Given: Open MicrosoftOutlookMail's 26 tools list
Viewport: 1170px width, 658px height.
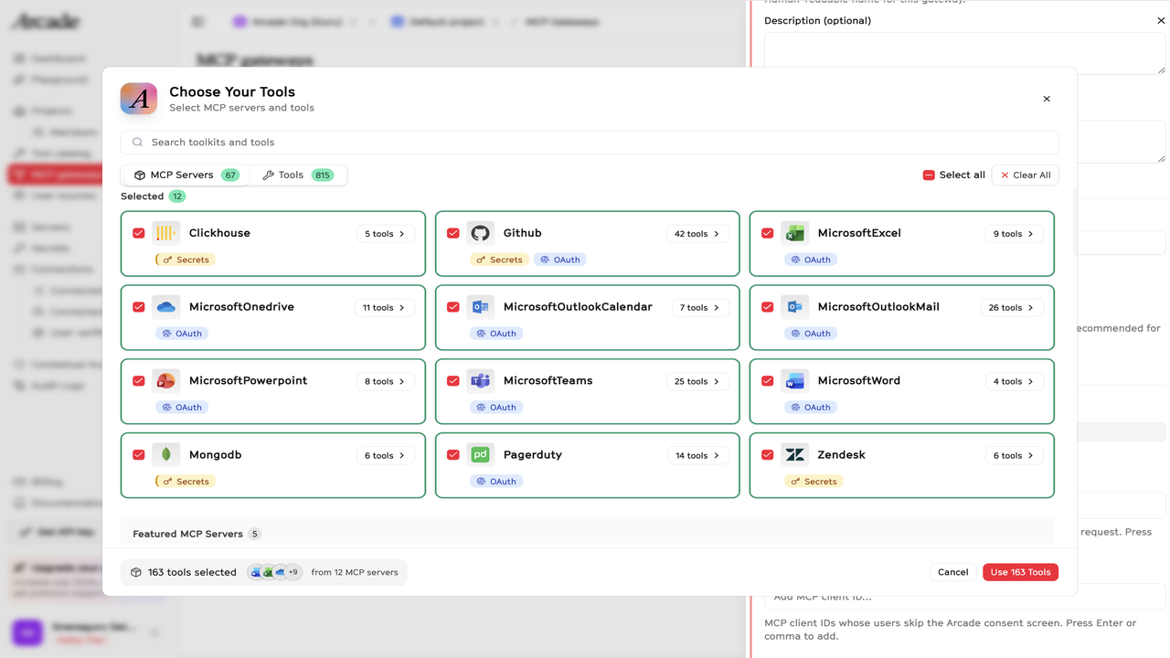Looking at the screenshot, I should [x=1012, y=308].
